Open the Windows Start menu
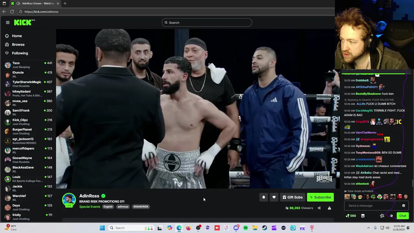 click(x=102, y=228)
